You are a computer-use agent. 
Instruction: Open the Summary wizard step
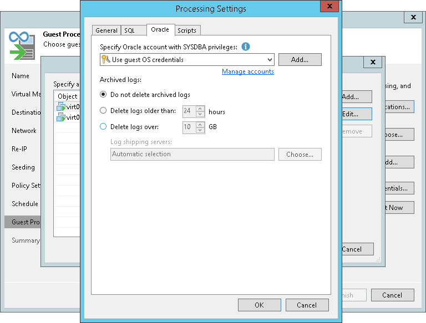26,240
